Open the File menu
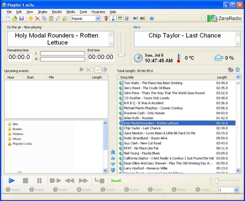Screen dimensions: 245x201 9,12
